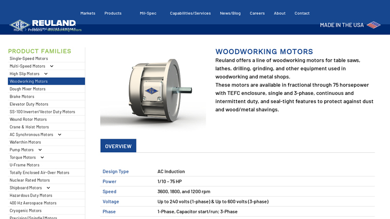The image size is (390, 219).
Task: Click the AC Induction value
Action: (x=171, y=171)
